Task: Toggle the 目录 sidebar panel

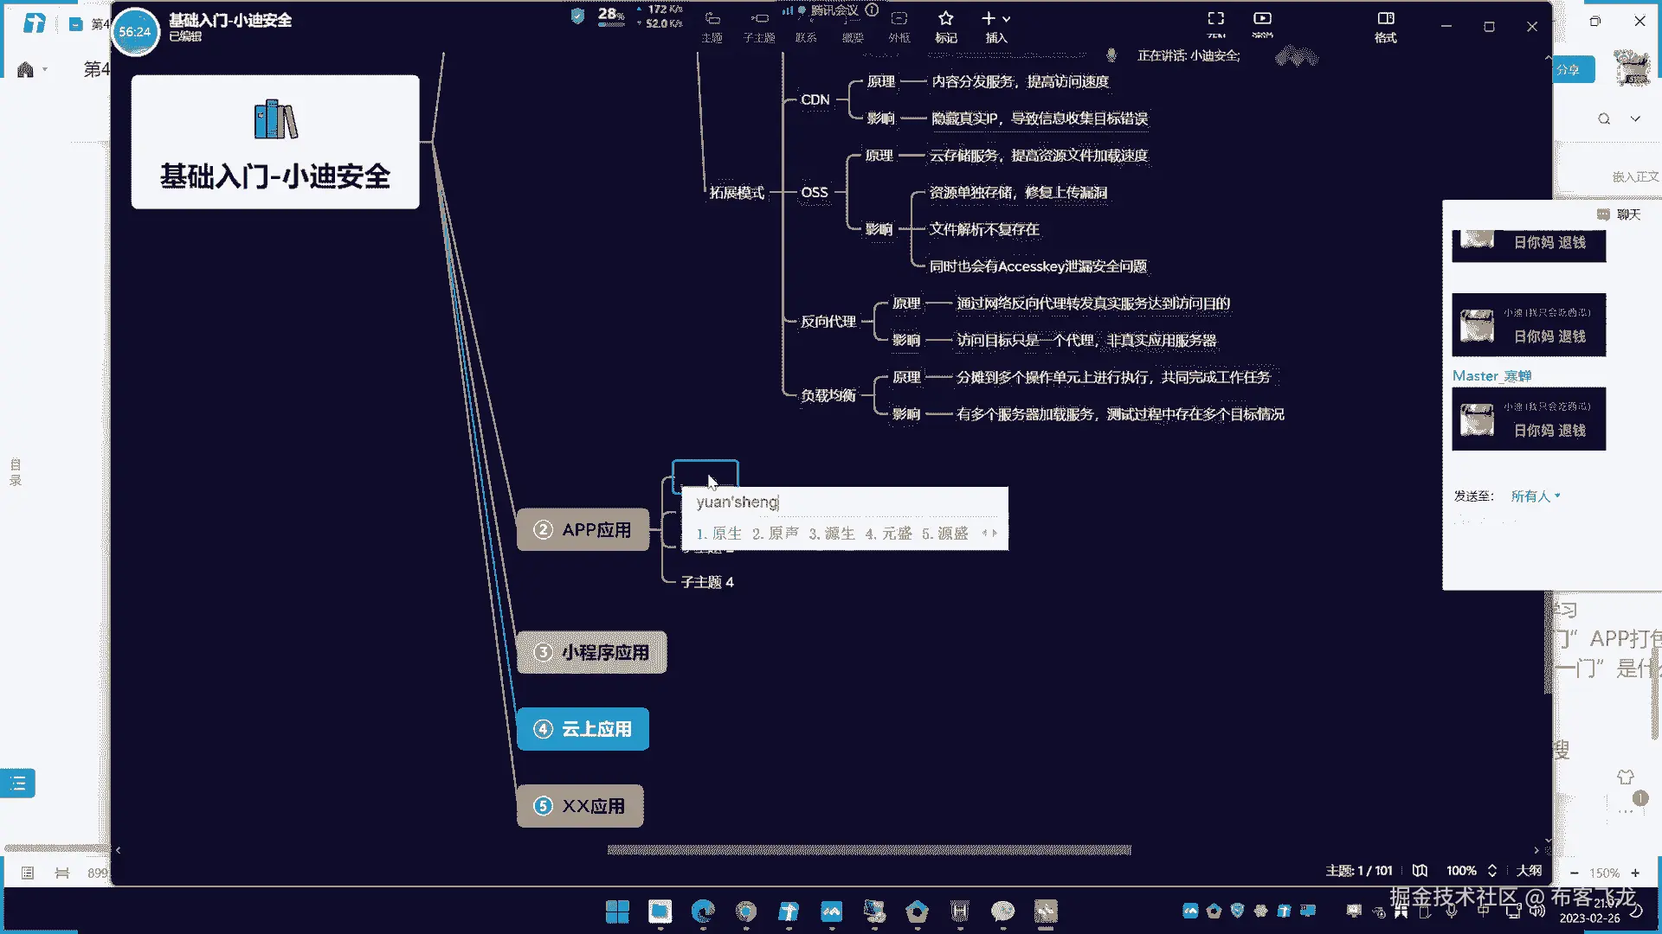Action: 15,472
